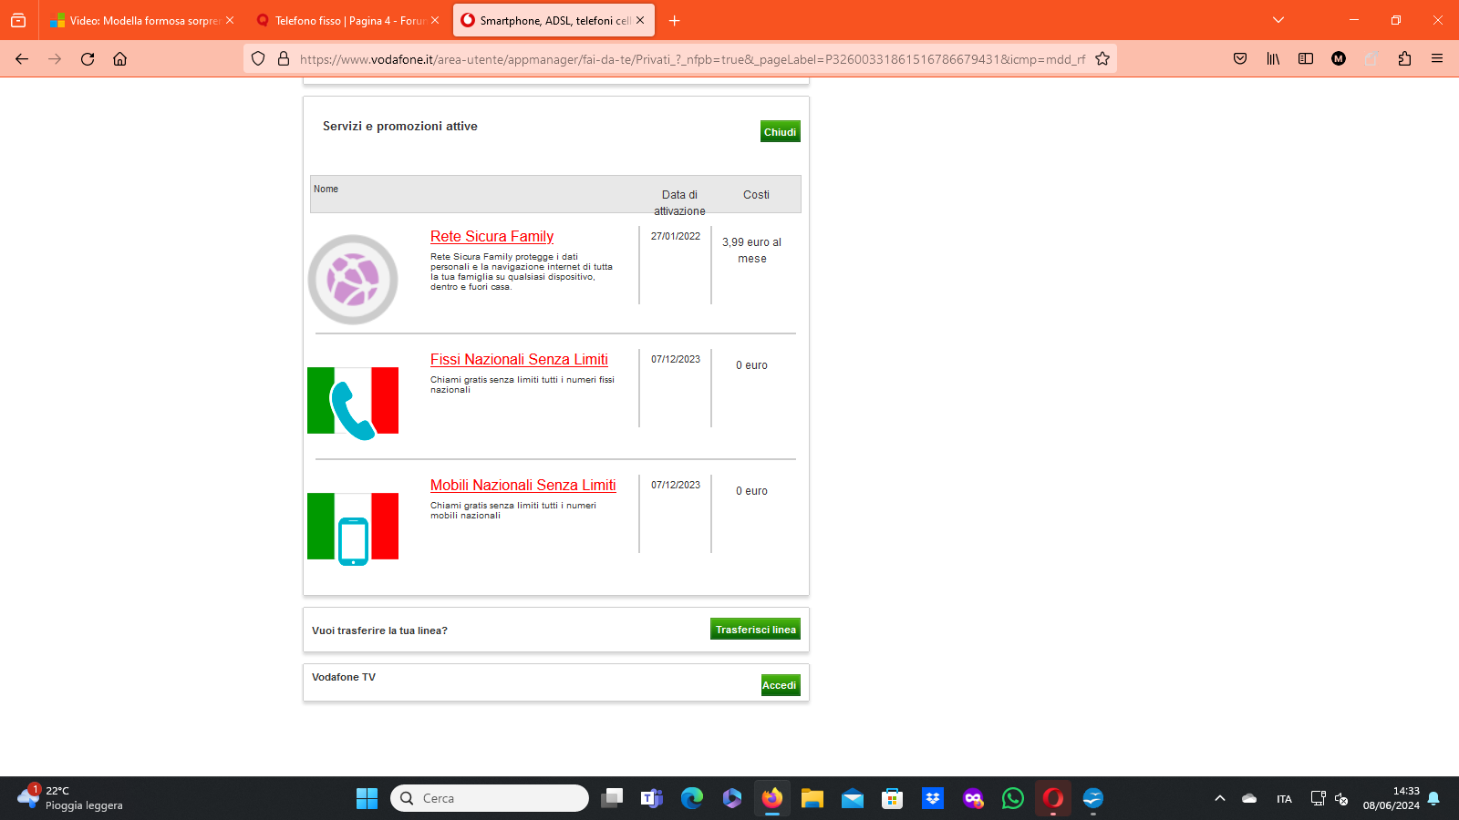Open Task View on the taskbar
1459x820 pixels.
tap(611, 799)
